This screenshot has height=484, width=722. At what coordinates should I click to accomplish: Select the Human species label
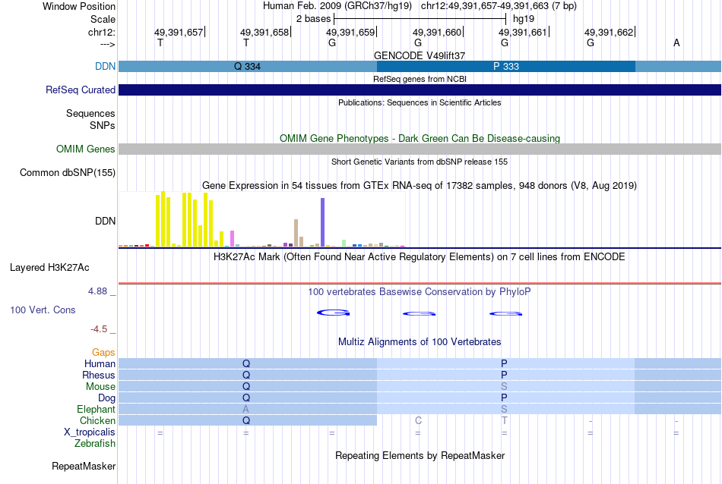coord(100,363)
